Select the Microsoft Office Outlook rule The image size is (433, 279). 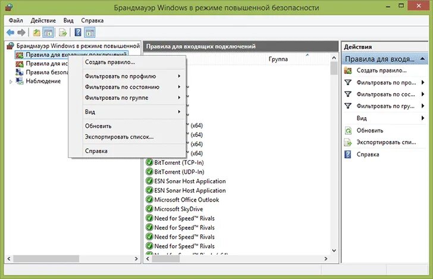(x=187, y=200)
